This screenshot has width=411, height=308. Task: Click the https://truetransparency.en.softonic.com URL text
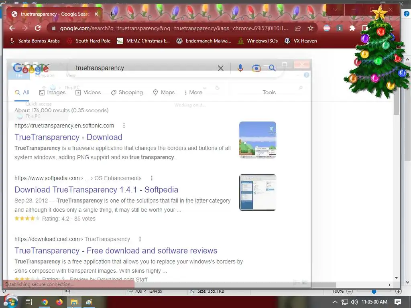[64, 126]
